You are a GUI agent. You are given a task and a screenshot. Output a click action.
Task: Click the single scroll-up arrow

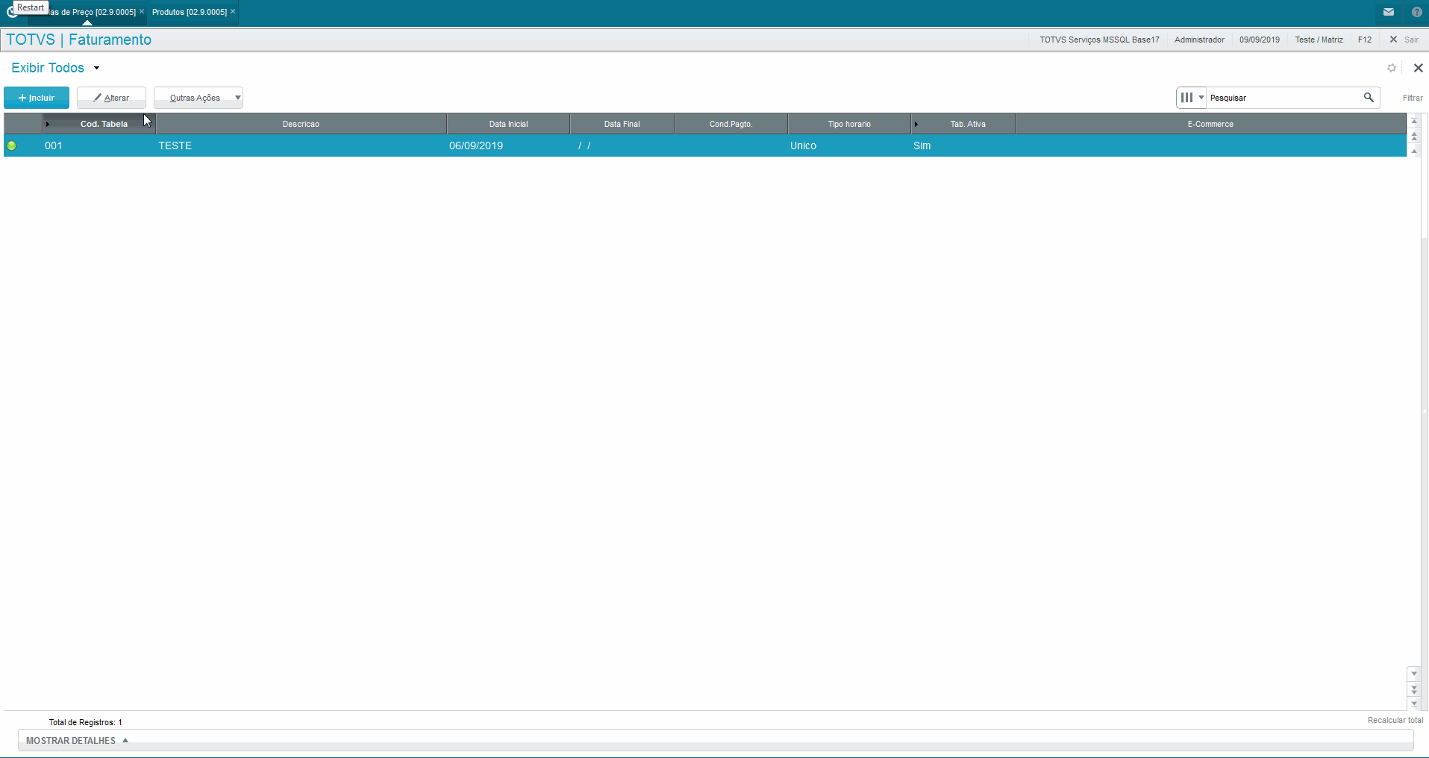click(x=1414, y=151)
